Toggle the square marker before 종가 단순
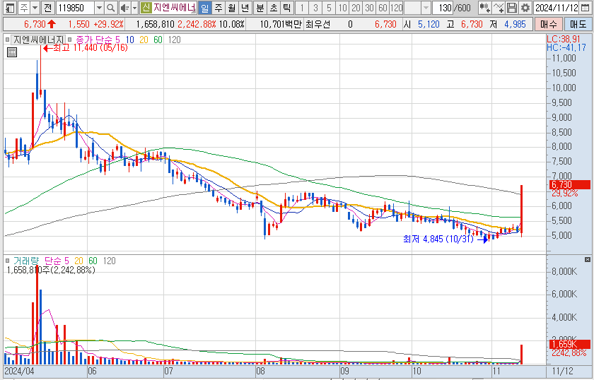The width and height of the screenshot is (594, 380). coord(70,40)
